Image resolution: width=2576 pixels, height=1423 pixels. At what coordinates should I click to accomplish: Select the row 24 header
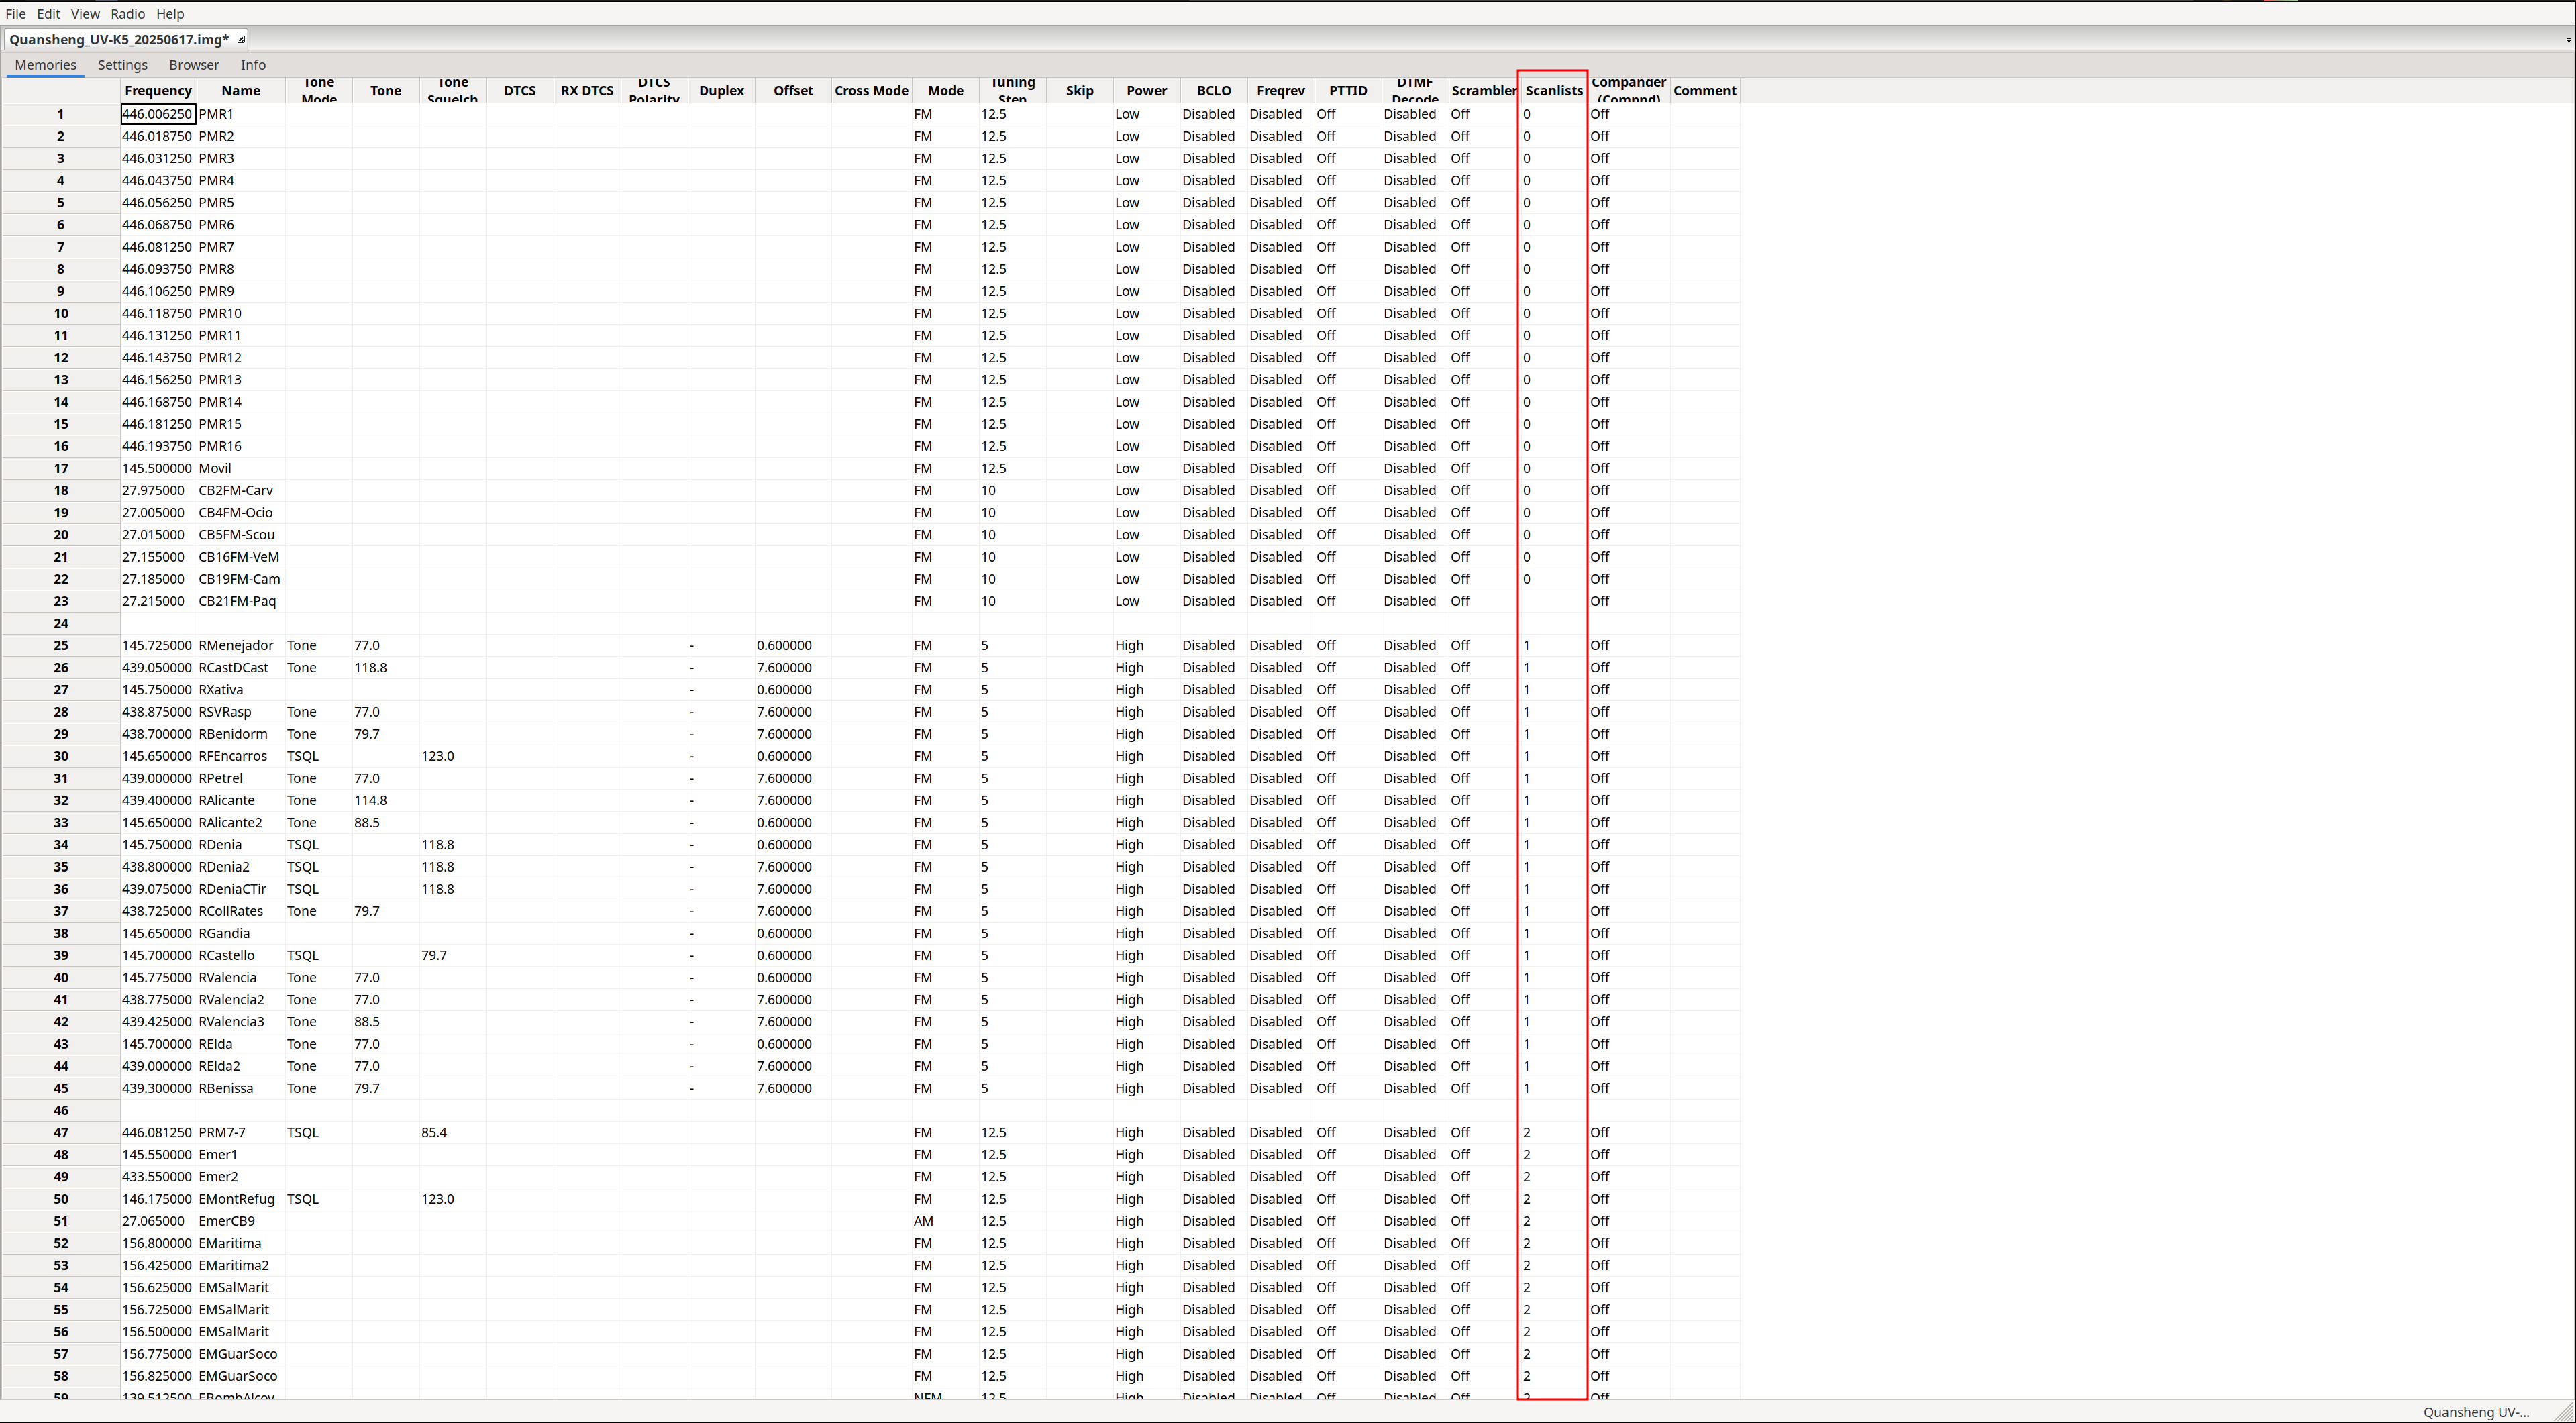(61, 623)
